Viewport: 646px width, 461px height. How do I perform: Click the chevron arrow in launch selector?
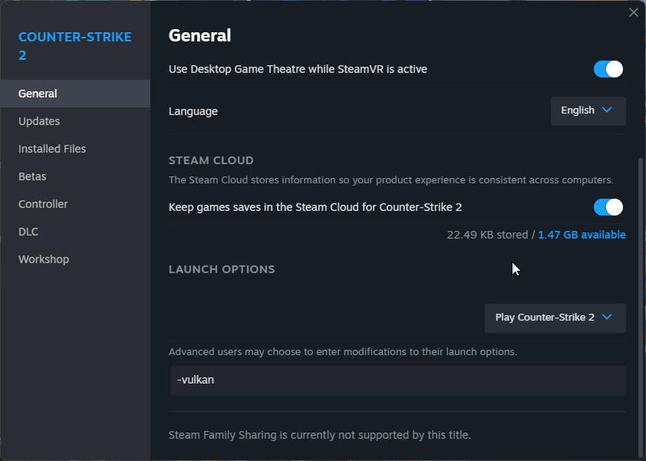(608, 317)
